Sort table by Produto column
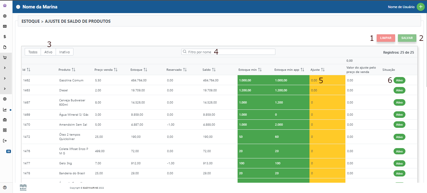This screenshot has width=427, height=193. pyautogui.click(x=73, y=70)
